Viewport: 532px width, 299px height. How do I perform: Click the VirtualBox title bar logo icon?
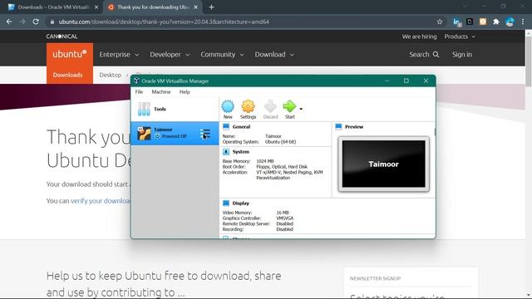[x=136, y=81]
